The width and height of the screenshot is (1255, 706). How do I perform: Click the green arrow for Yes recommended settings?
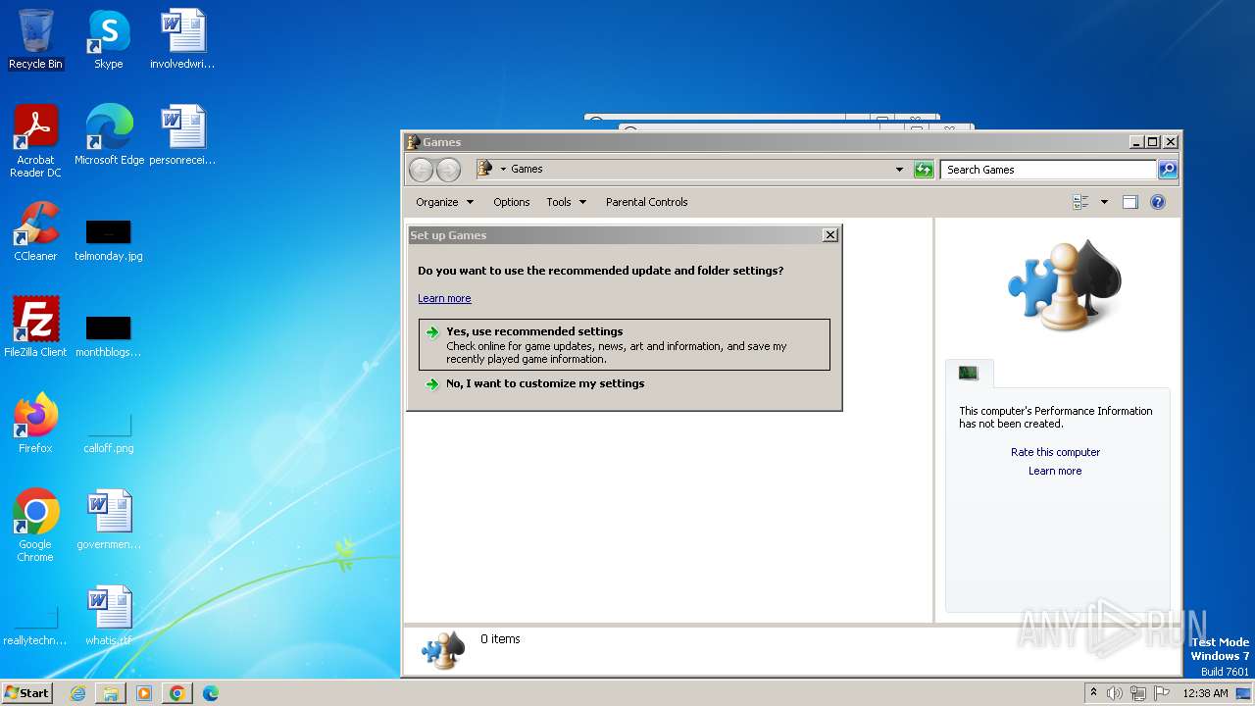(x=432, y=332)
